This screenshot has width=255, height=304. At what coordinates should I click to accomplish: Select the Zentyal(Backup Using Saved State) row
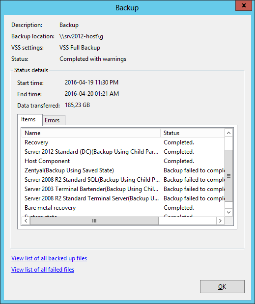click(123, 170)
